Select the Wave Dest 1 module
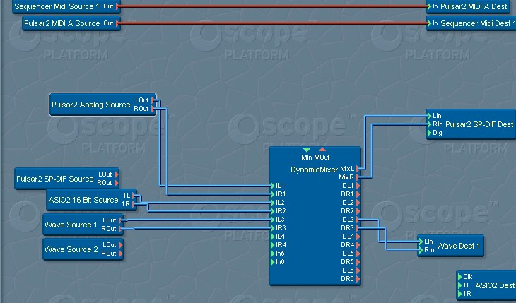This screenshot has height=303, width=516. pyautogui.click(x=459, y=246)
